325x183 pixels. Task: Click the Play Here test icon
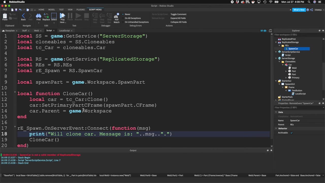[62, 16]
